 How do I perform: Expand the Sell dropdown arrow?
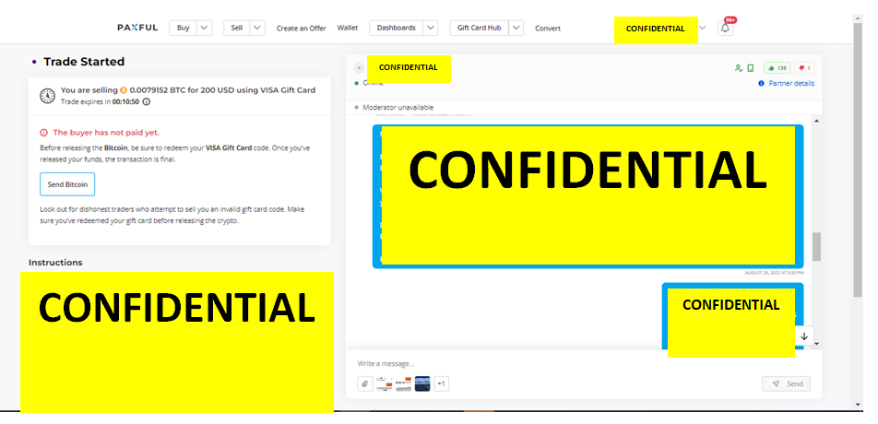click(x=257, y=28)
